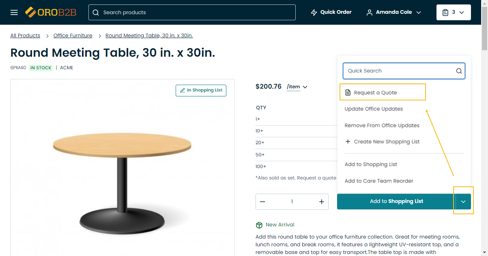The image size is (488, 256).
Task: Click the Quick Order lightning icon
Action: tap(314, 13)
